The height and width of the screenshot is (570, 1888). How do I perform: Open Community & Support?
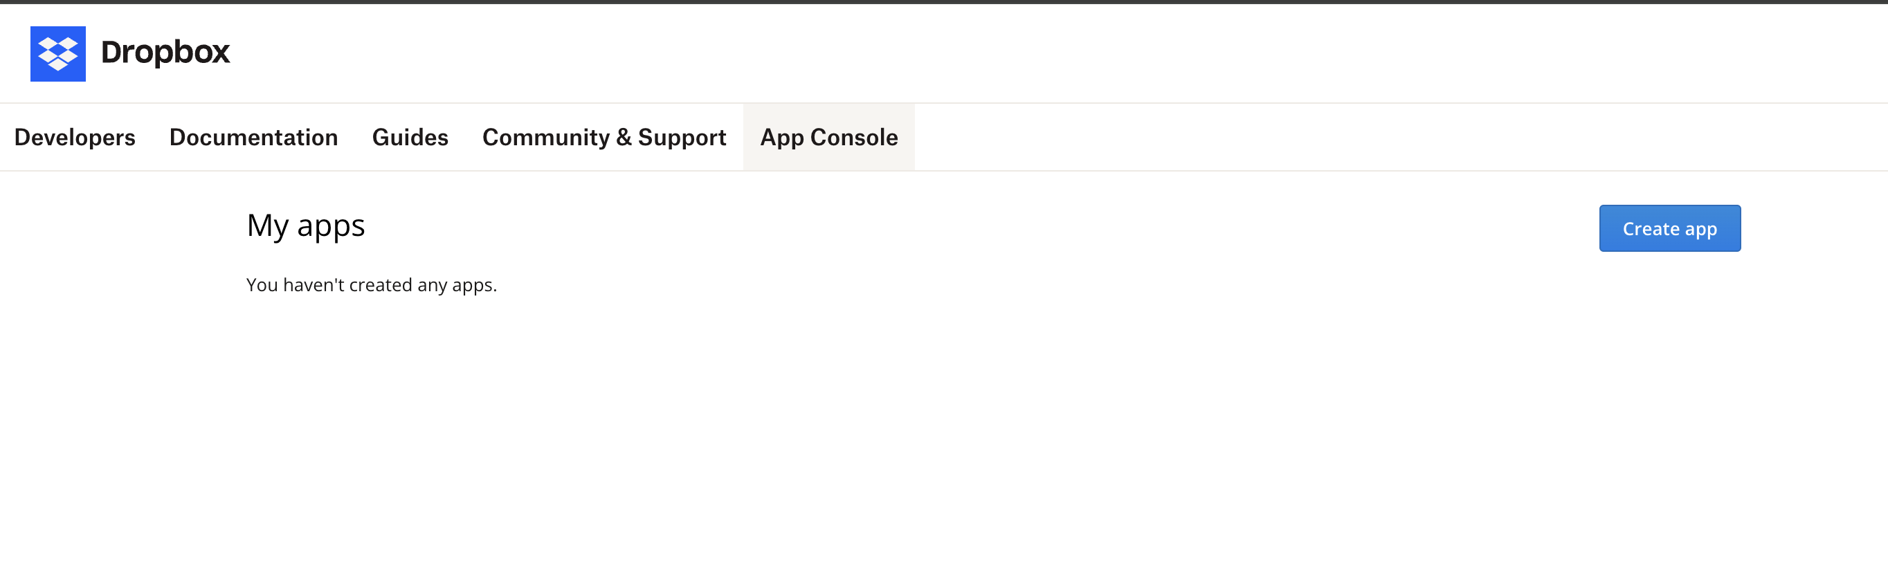(x=604, y=137)
